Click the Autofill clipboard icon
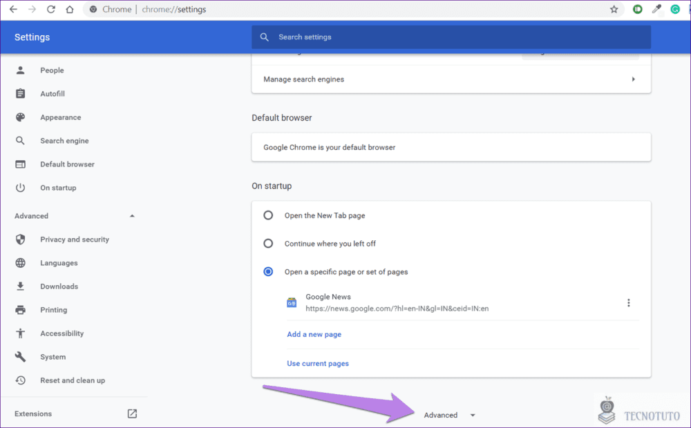 (x=20, y=93)
